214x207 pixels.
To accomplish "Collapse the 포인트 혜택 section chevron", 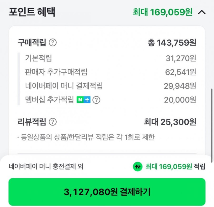I will [x=202, y=12].
